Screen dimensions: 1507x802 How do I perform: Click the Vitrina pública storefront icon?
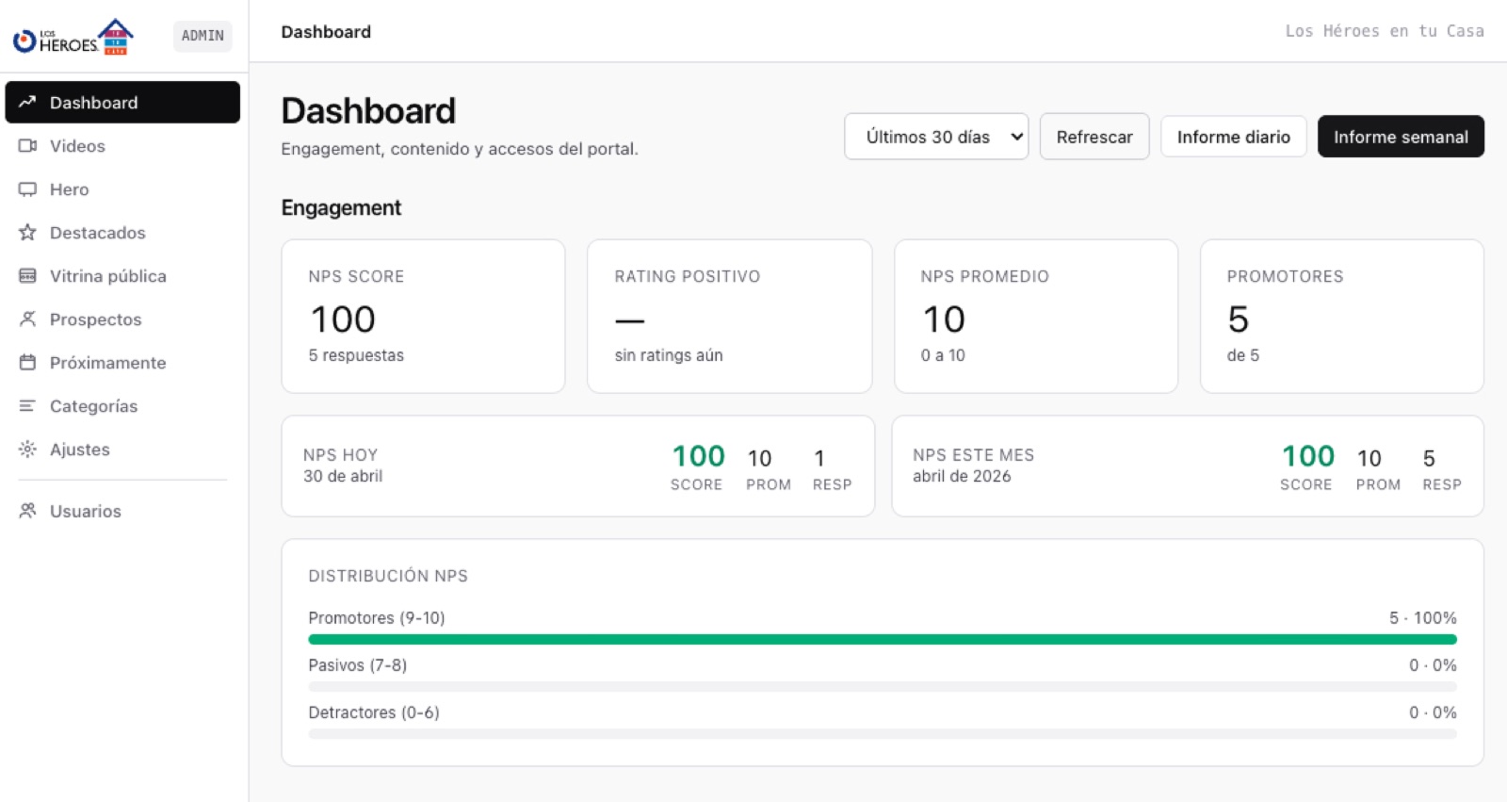coord(27,275)
